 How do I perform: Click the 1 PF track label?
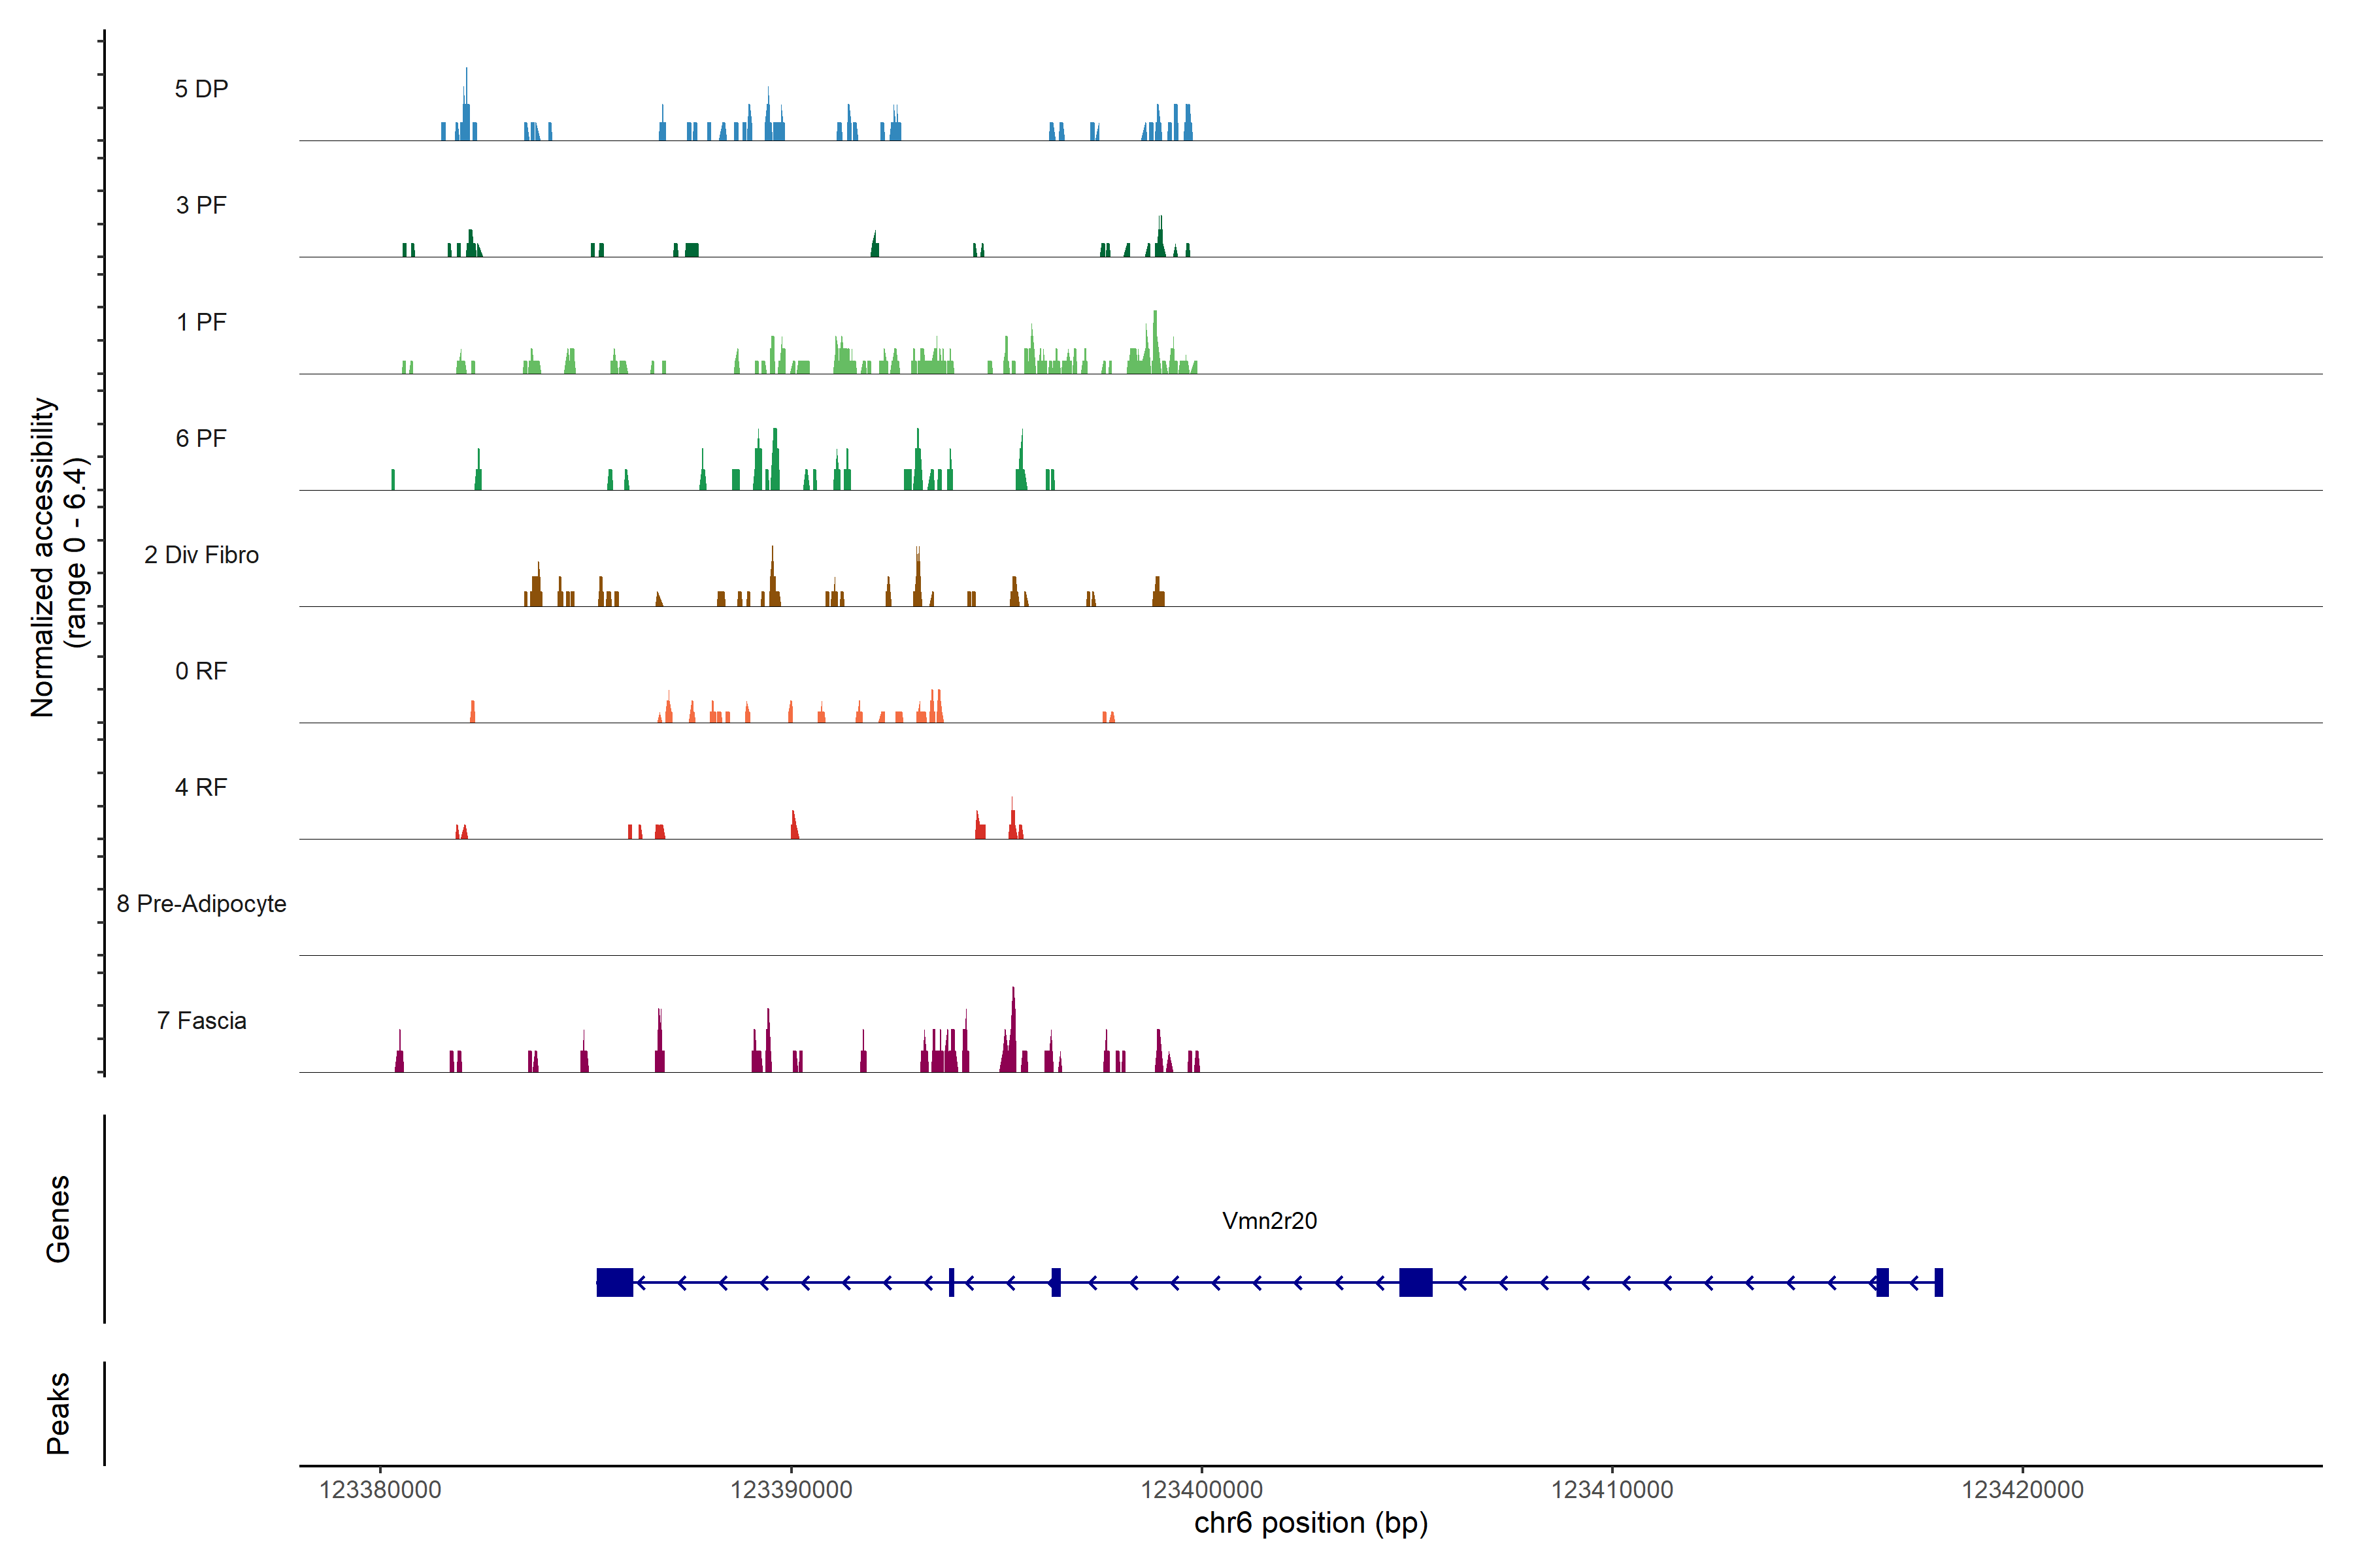(x=201, y=322)
